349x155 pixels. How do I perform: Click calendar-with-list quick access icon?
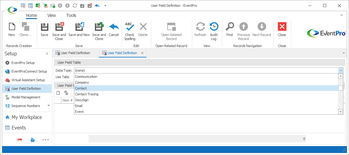pyautogui.click(x=31, y=6)
